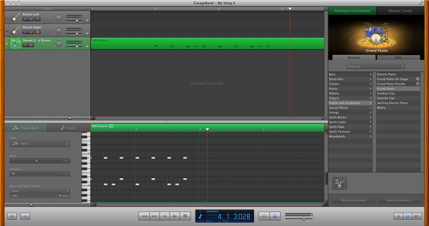
Task: Click the rewind transport button
Action: [x=144, y=216]
